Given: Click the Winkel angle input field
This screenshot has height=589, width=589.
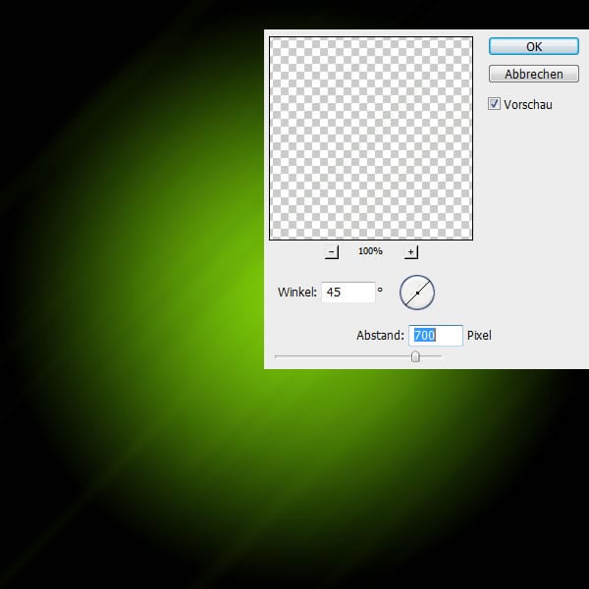Looking at the screenshot, I should [x=348, y=292].
